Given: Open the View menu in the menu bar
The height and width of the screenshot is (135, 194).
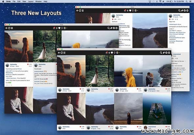Looking at the screenshot, I should 24,1.
